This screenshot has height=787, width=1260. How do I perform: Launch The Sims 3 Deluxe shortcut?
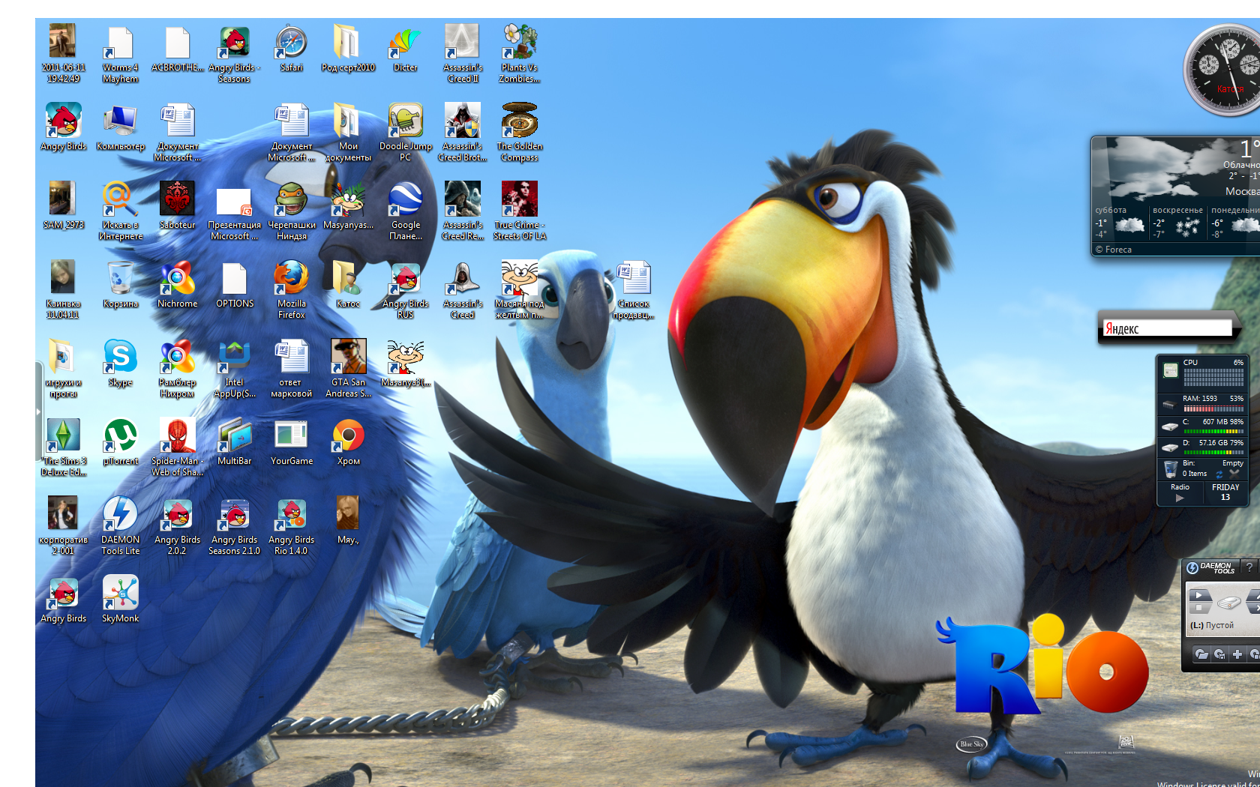tap(63, 447)
